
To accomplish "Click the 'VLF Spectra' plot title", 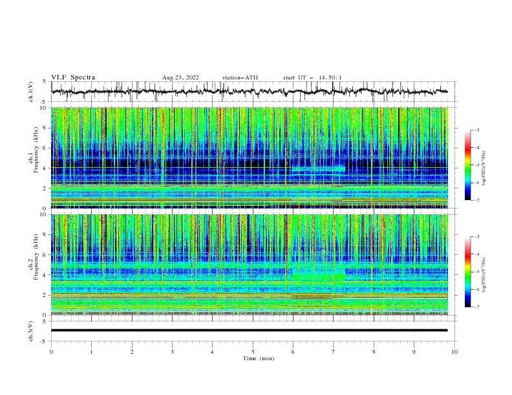I will tap(73, 77).
